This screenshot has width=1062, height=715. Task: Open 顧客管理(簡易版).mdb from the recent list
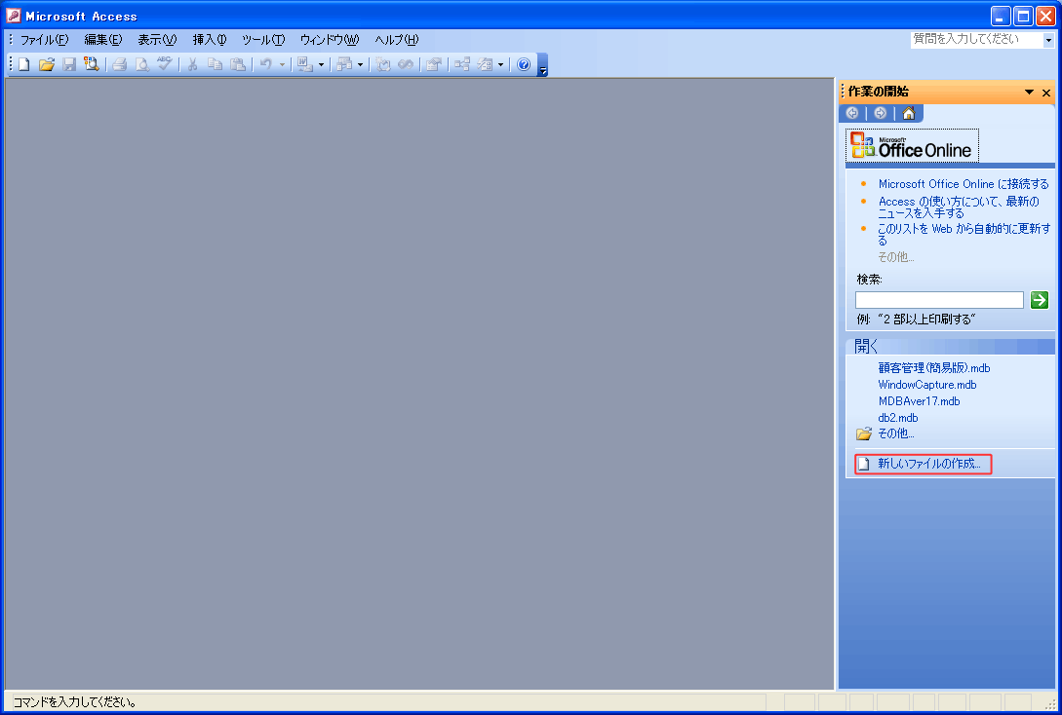coord(934,368)
